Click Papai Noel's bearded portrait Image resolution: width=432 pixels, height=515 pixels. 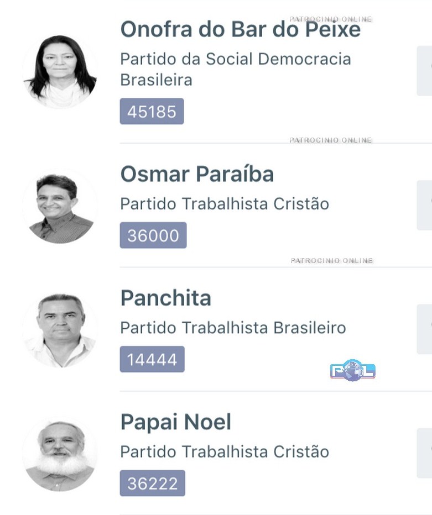click(x=60, y=454)
